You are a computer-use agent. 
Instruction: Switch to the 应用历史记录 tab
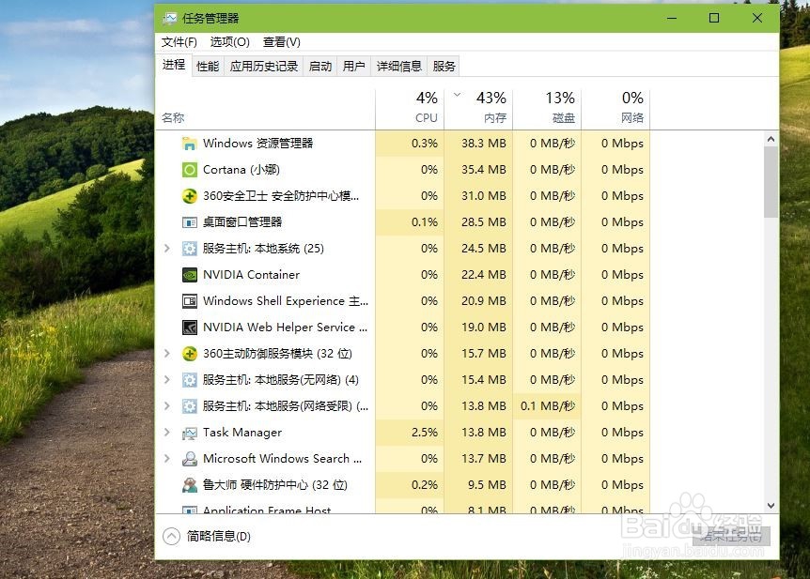click(264, 67)
